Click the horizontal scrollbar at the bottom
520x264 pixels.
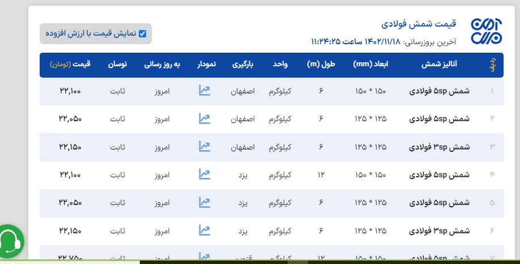[x=283, y=262]
